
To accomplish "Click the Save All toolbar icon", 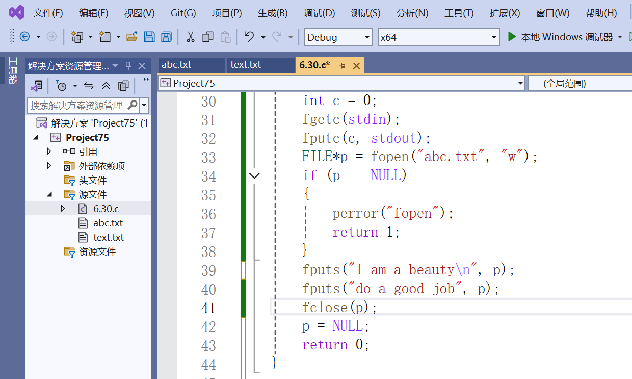I will (166, 37).
